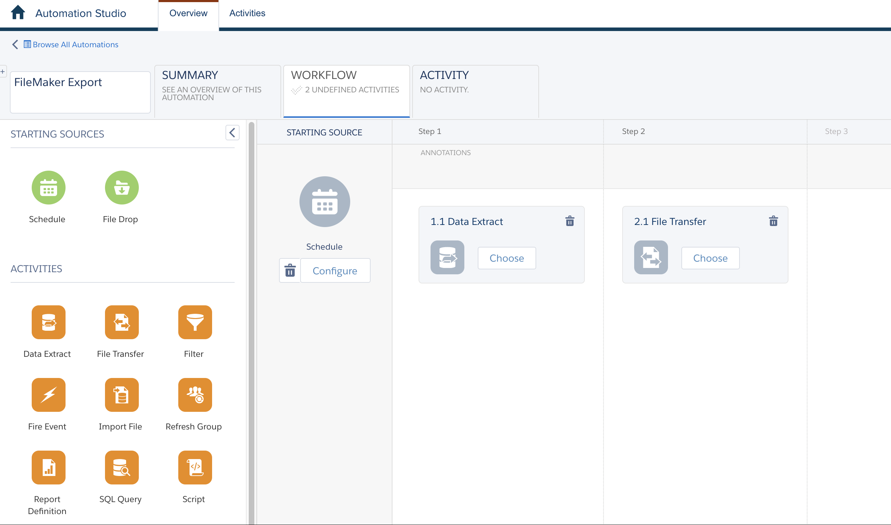Select the Data Extract activity icon

48,323
